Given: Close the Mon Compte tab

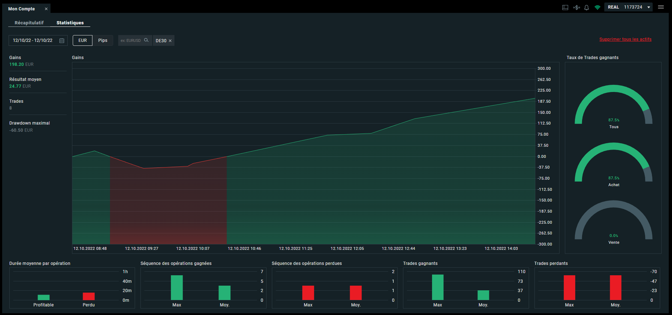Looking at the screenshot, I should pos(46,9).
